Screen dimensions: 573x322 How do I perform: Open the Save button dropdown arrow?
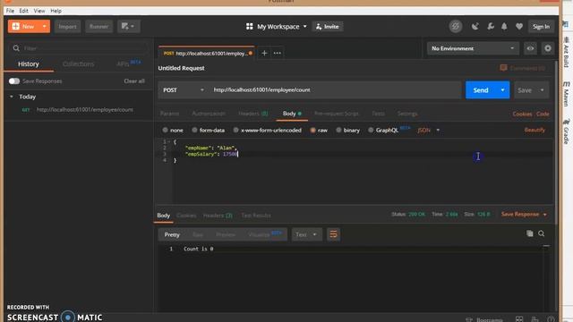pyautogui.click(x=542, y=89)
